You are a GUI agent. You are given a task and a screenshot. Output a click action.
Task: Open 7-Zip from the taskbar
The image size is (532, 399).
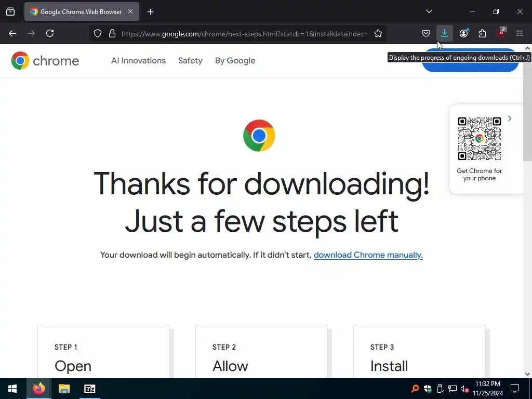click(89, 389)
